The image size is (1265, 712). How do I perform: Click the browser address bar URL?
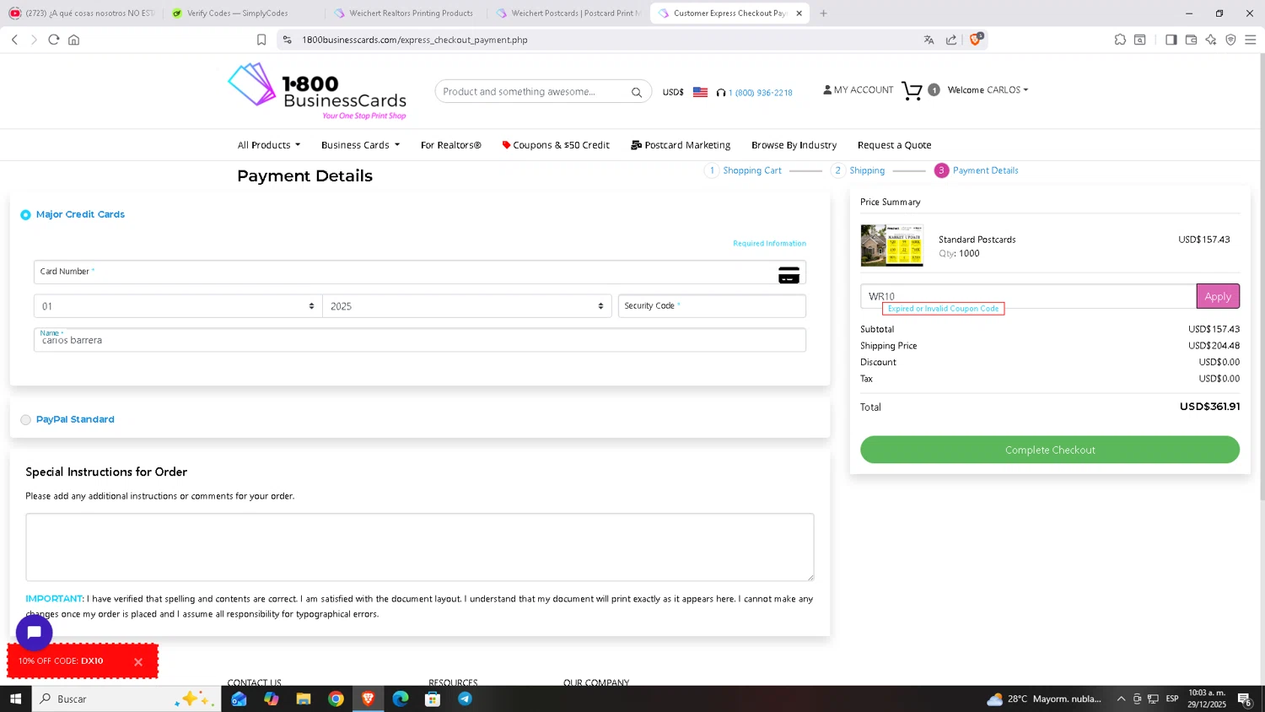pos(415,40)
